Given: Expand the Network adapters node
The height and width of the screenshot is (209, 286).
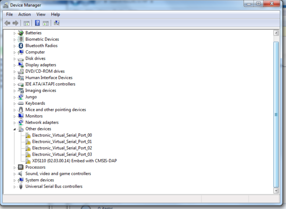Looking at the screenshot, I should pyautogui.click(x=15, y=123).
